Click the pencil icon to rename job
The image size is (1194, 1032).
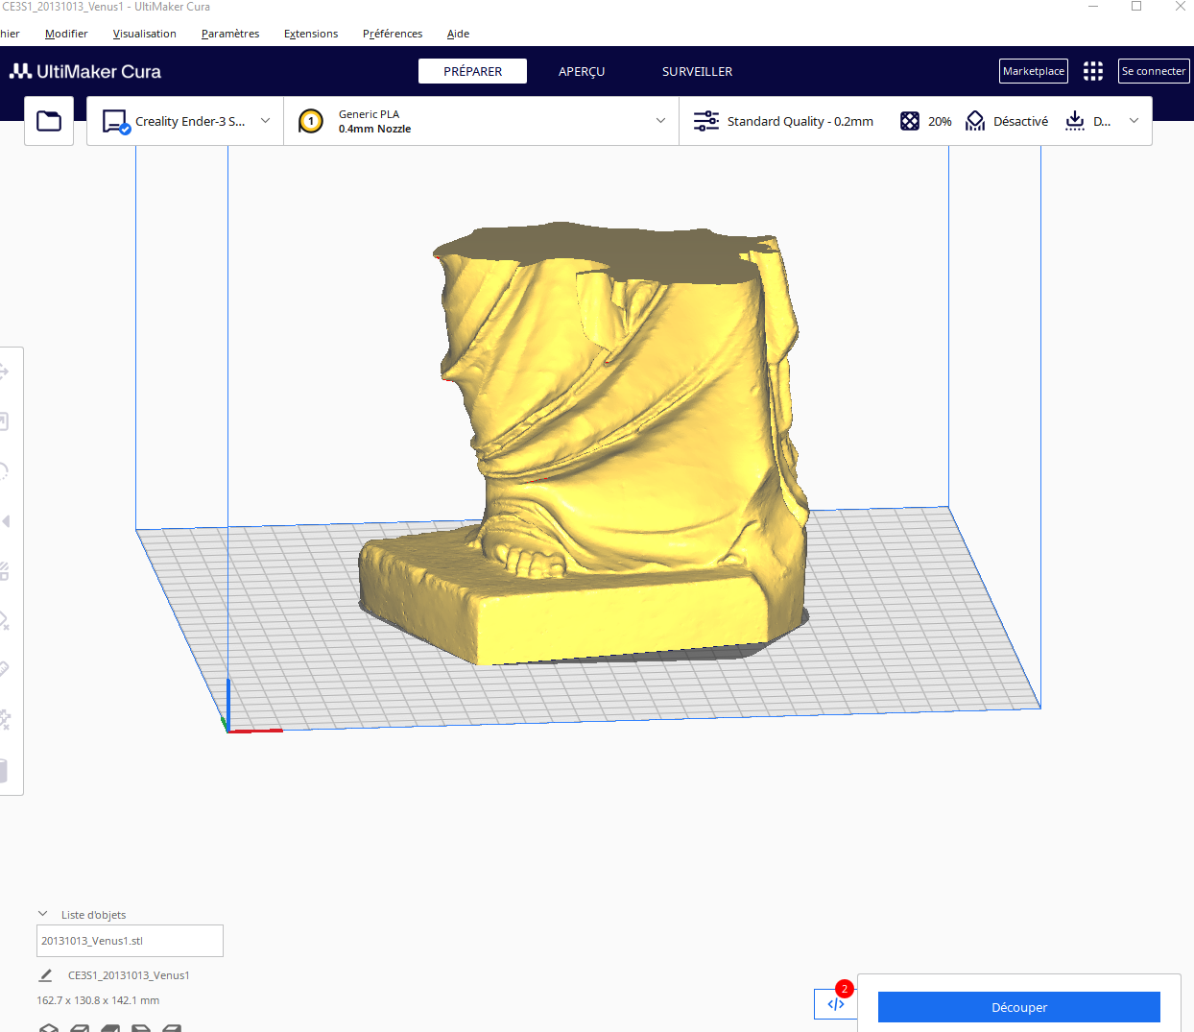pos(45,975)
